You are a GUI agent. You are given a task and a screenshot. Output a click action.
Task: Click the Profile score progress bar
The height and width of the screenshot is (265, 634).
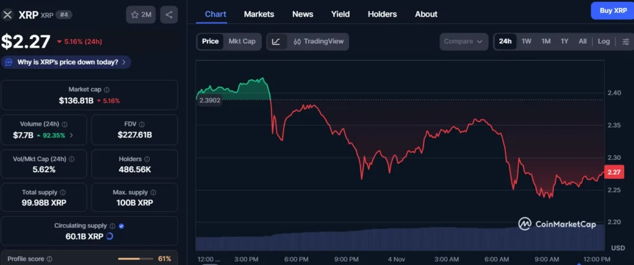click(x=135, y=259)
